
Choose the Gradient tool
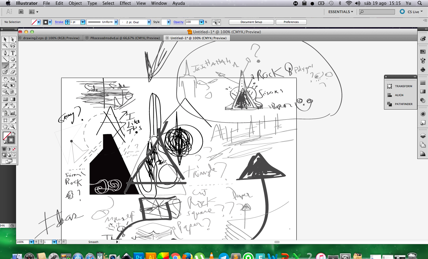(12, 99)
